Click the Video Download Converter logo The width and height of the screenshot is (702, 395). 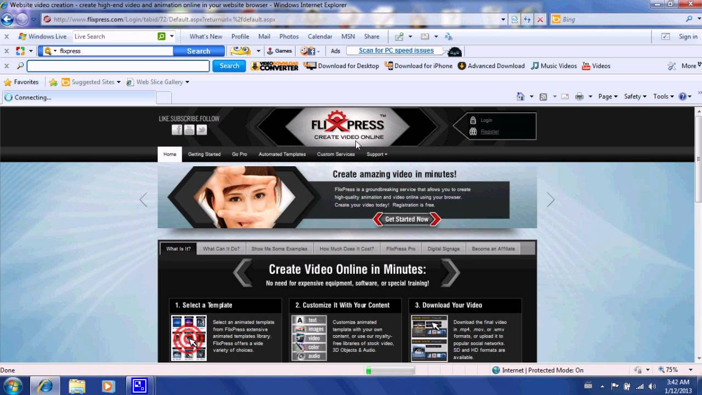point(274,66)
